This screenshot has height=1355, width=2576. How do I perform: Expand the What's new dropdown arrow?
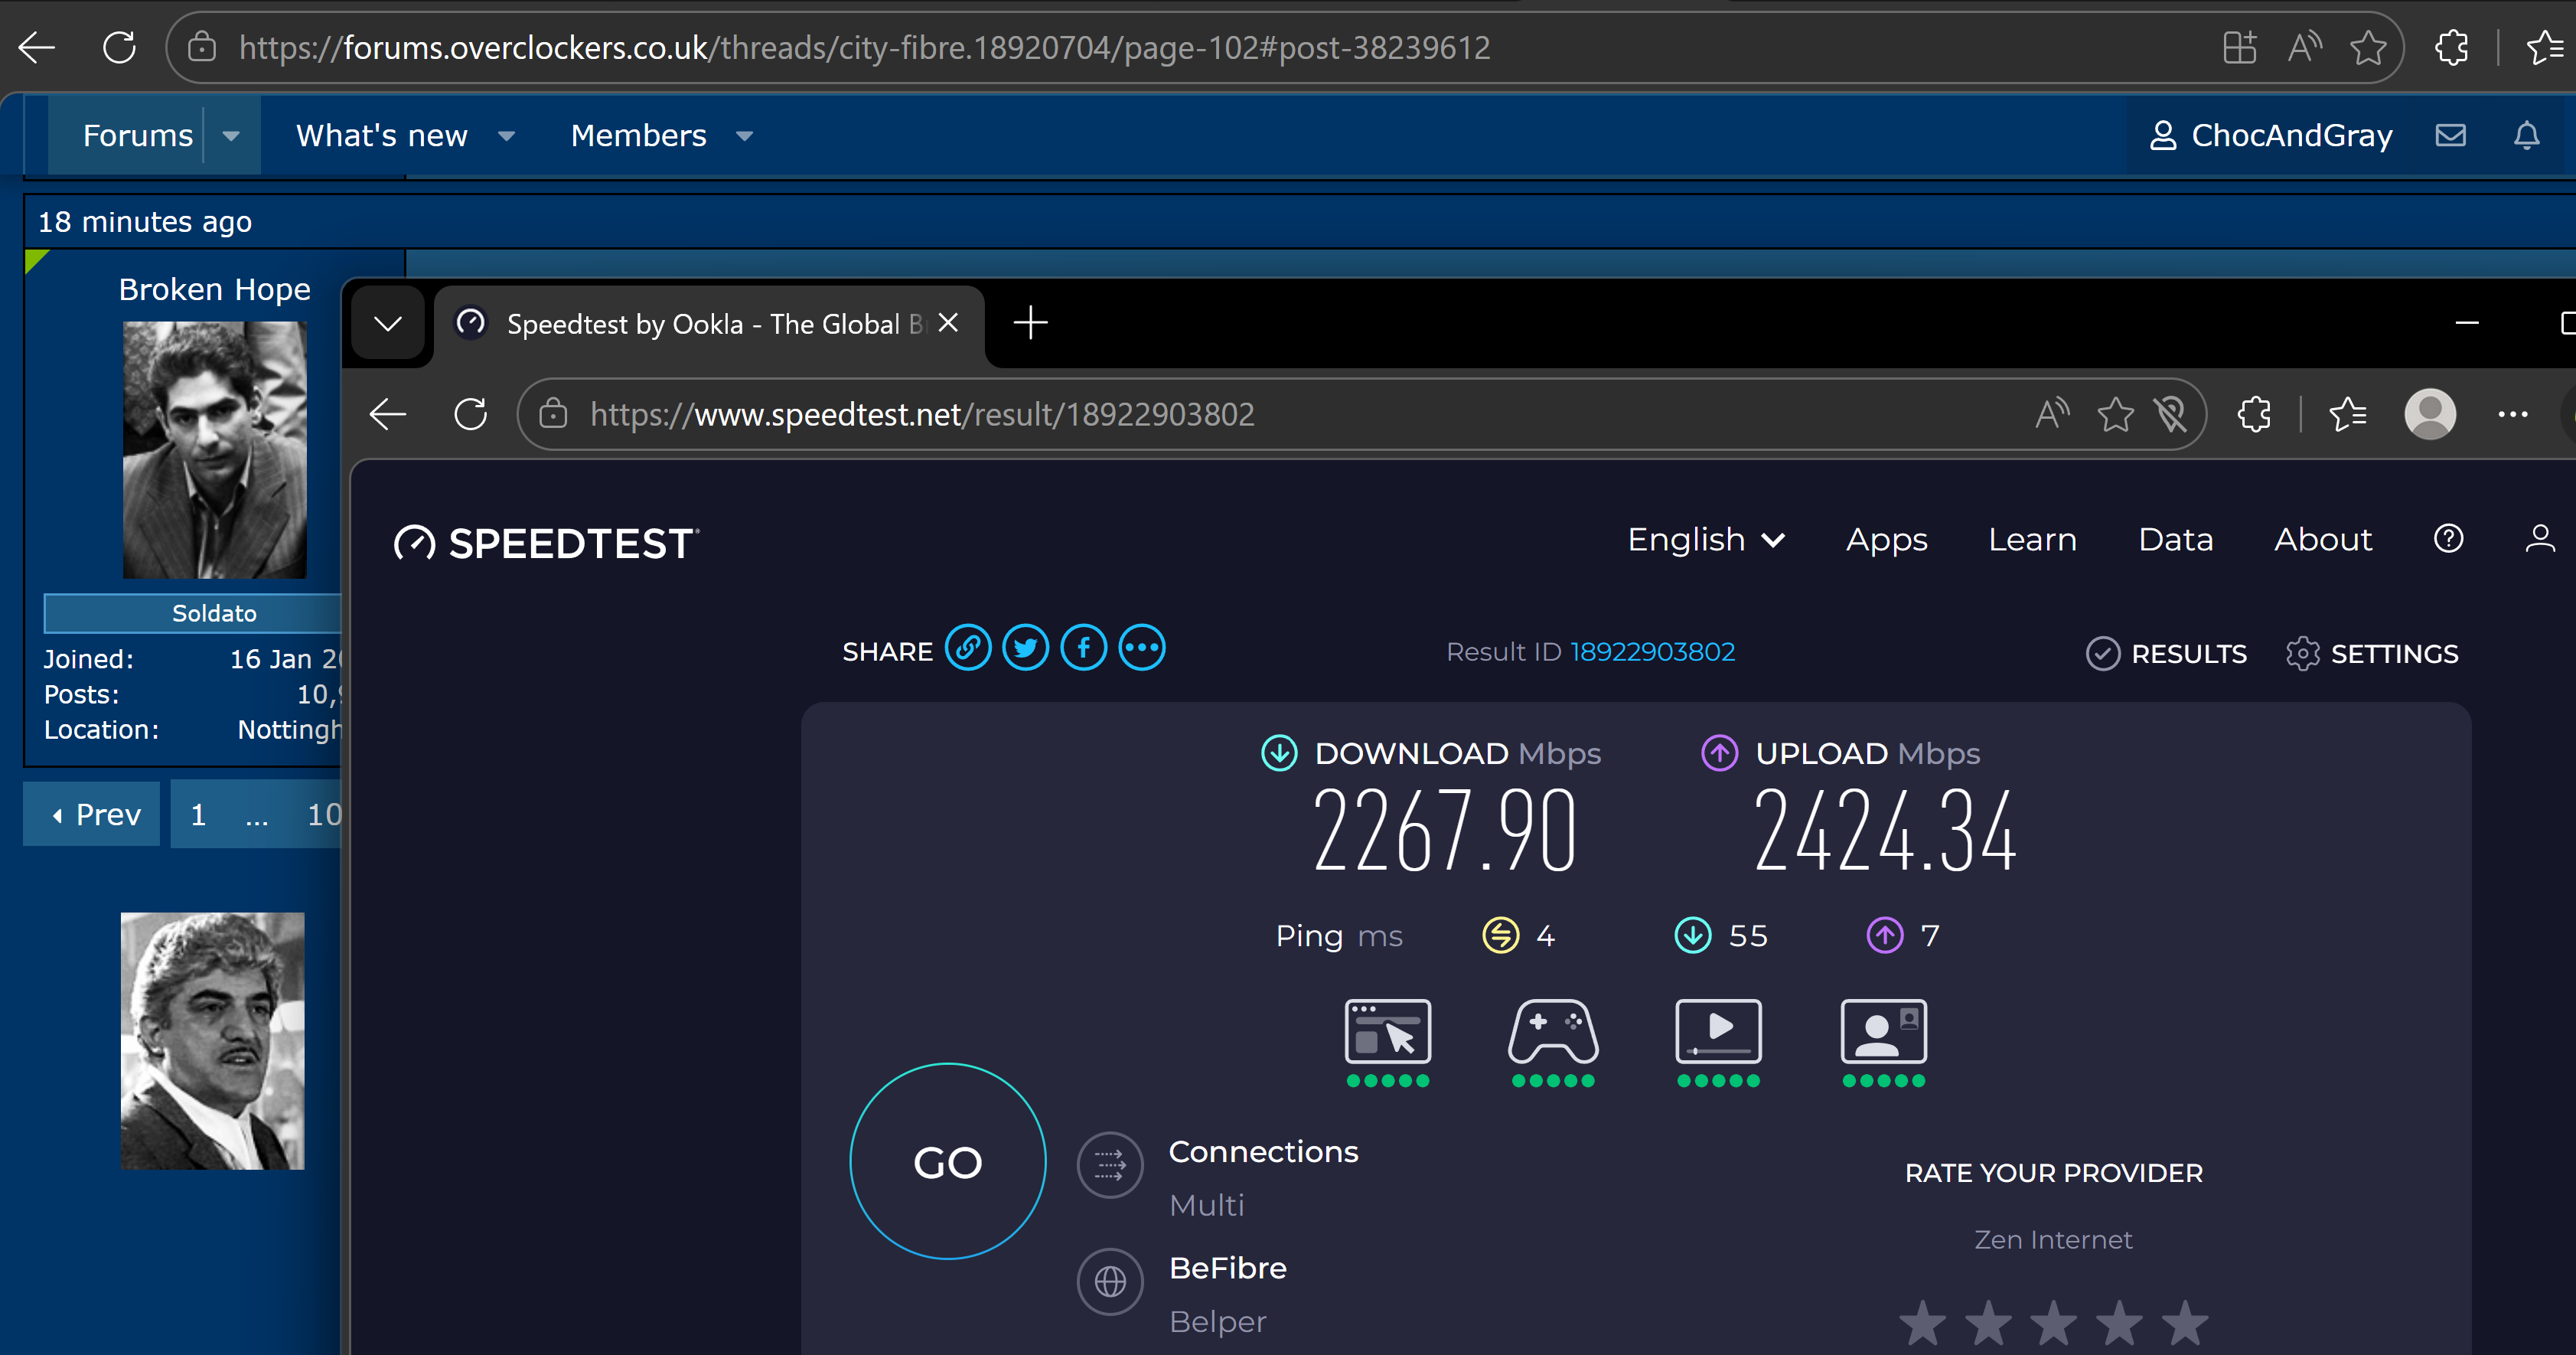[x=507, y=136]
